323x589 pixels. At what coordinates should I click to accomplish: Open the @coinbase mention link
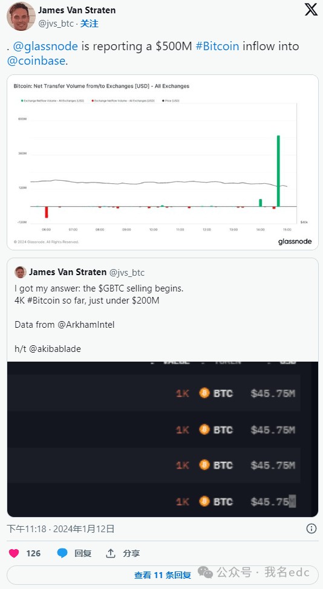tap(36, 60)
